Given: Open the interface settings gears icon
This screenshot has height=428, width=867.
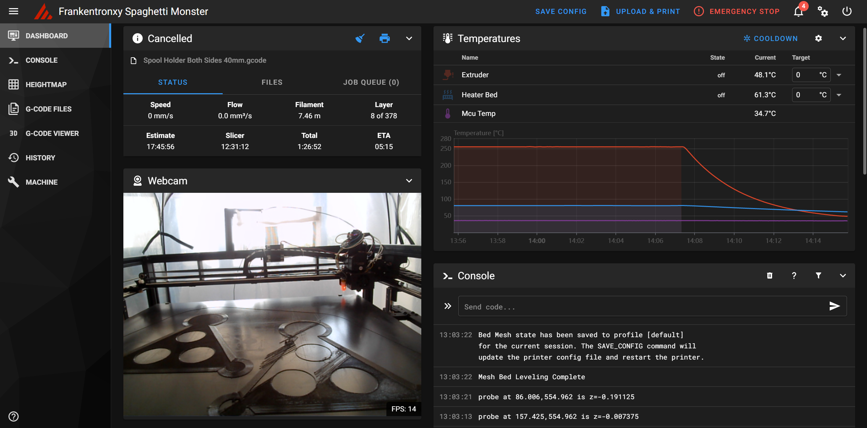Looking at the screenshot, I should point(823,12).
